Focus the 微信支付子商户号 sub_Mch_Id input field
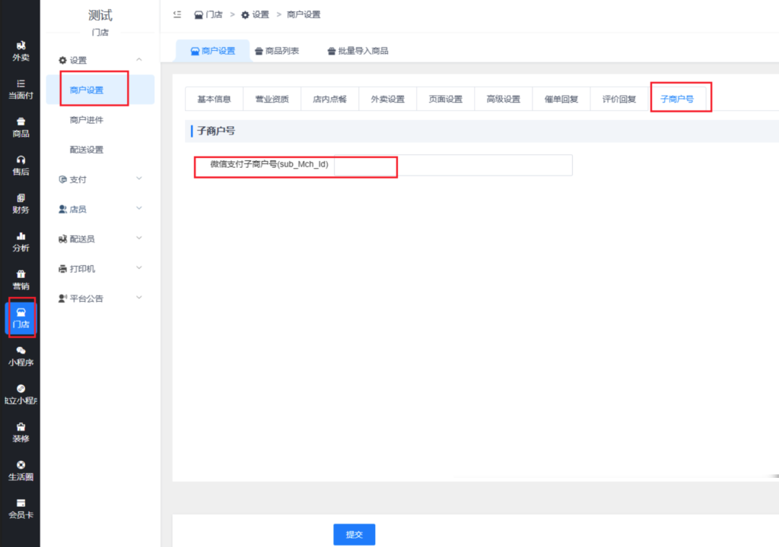 [453, 165]
